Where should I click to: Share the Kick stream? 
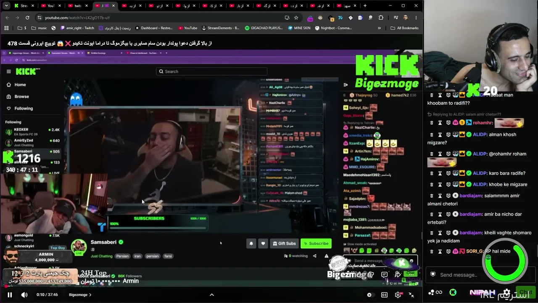tap(314, 256)
